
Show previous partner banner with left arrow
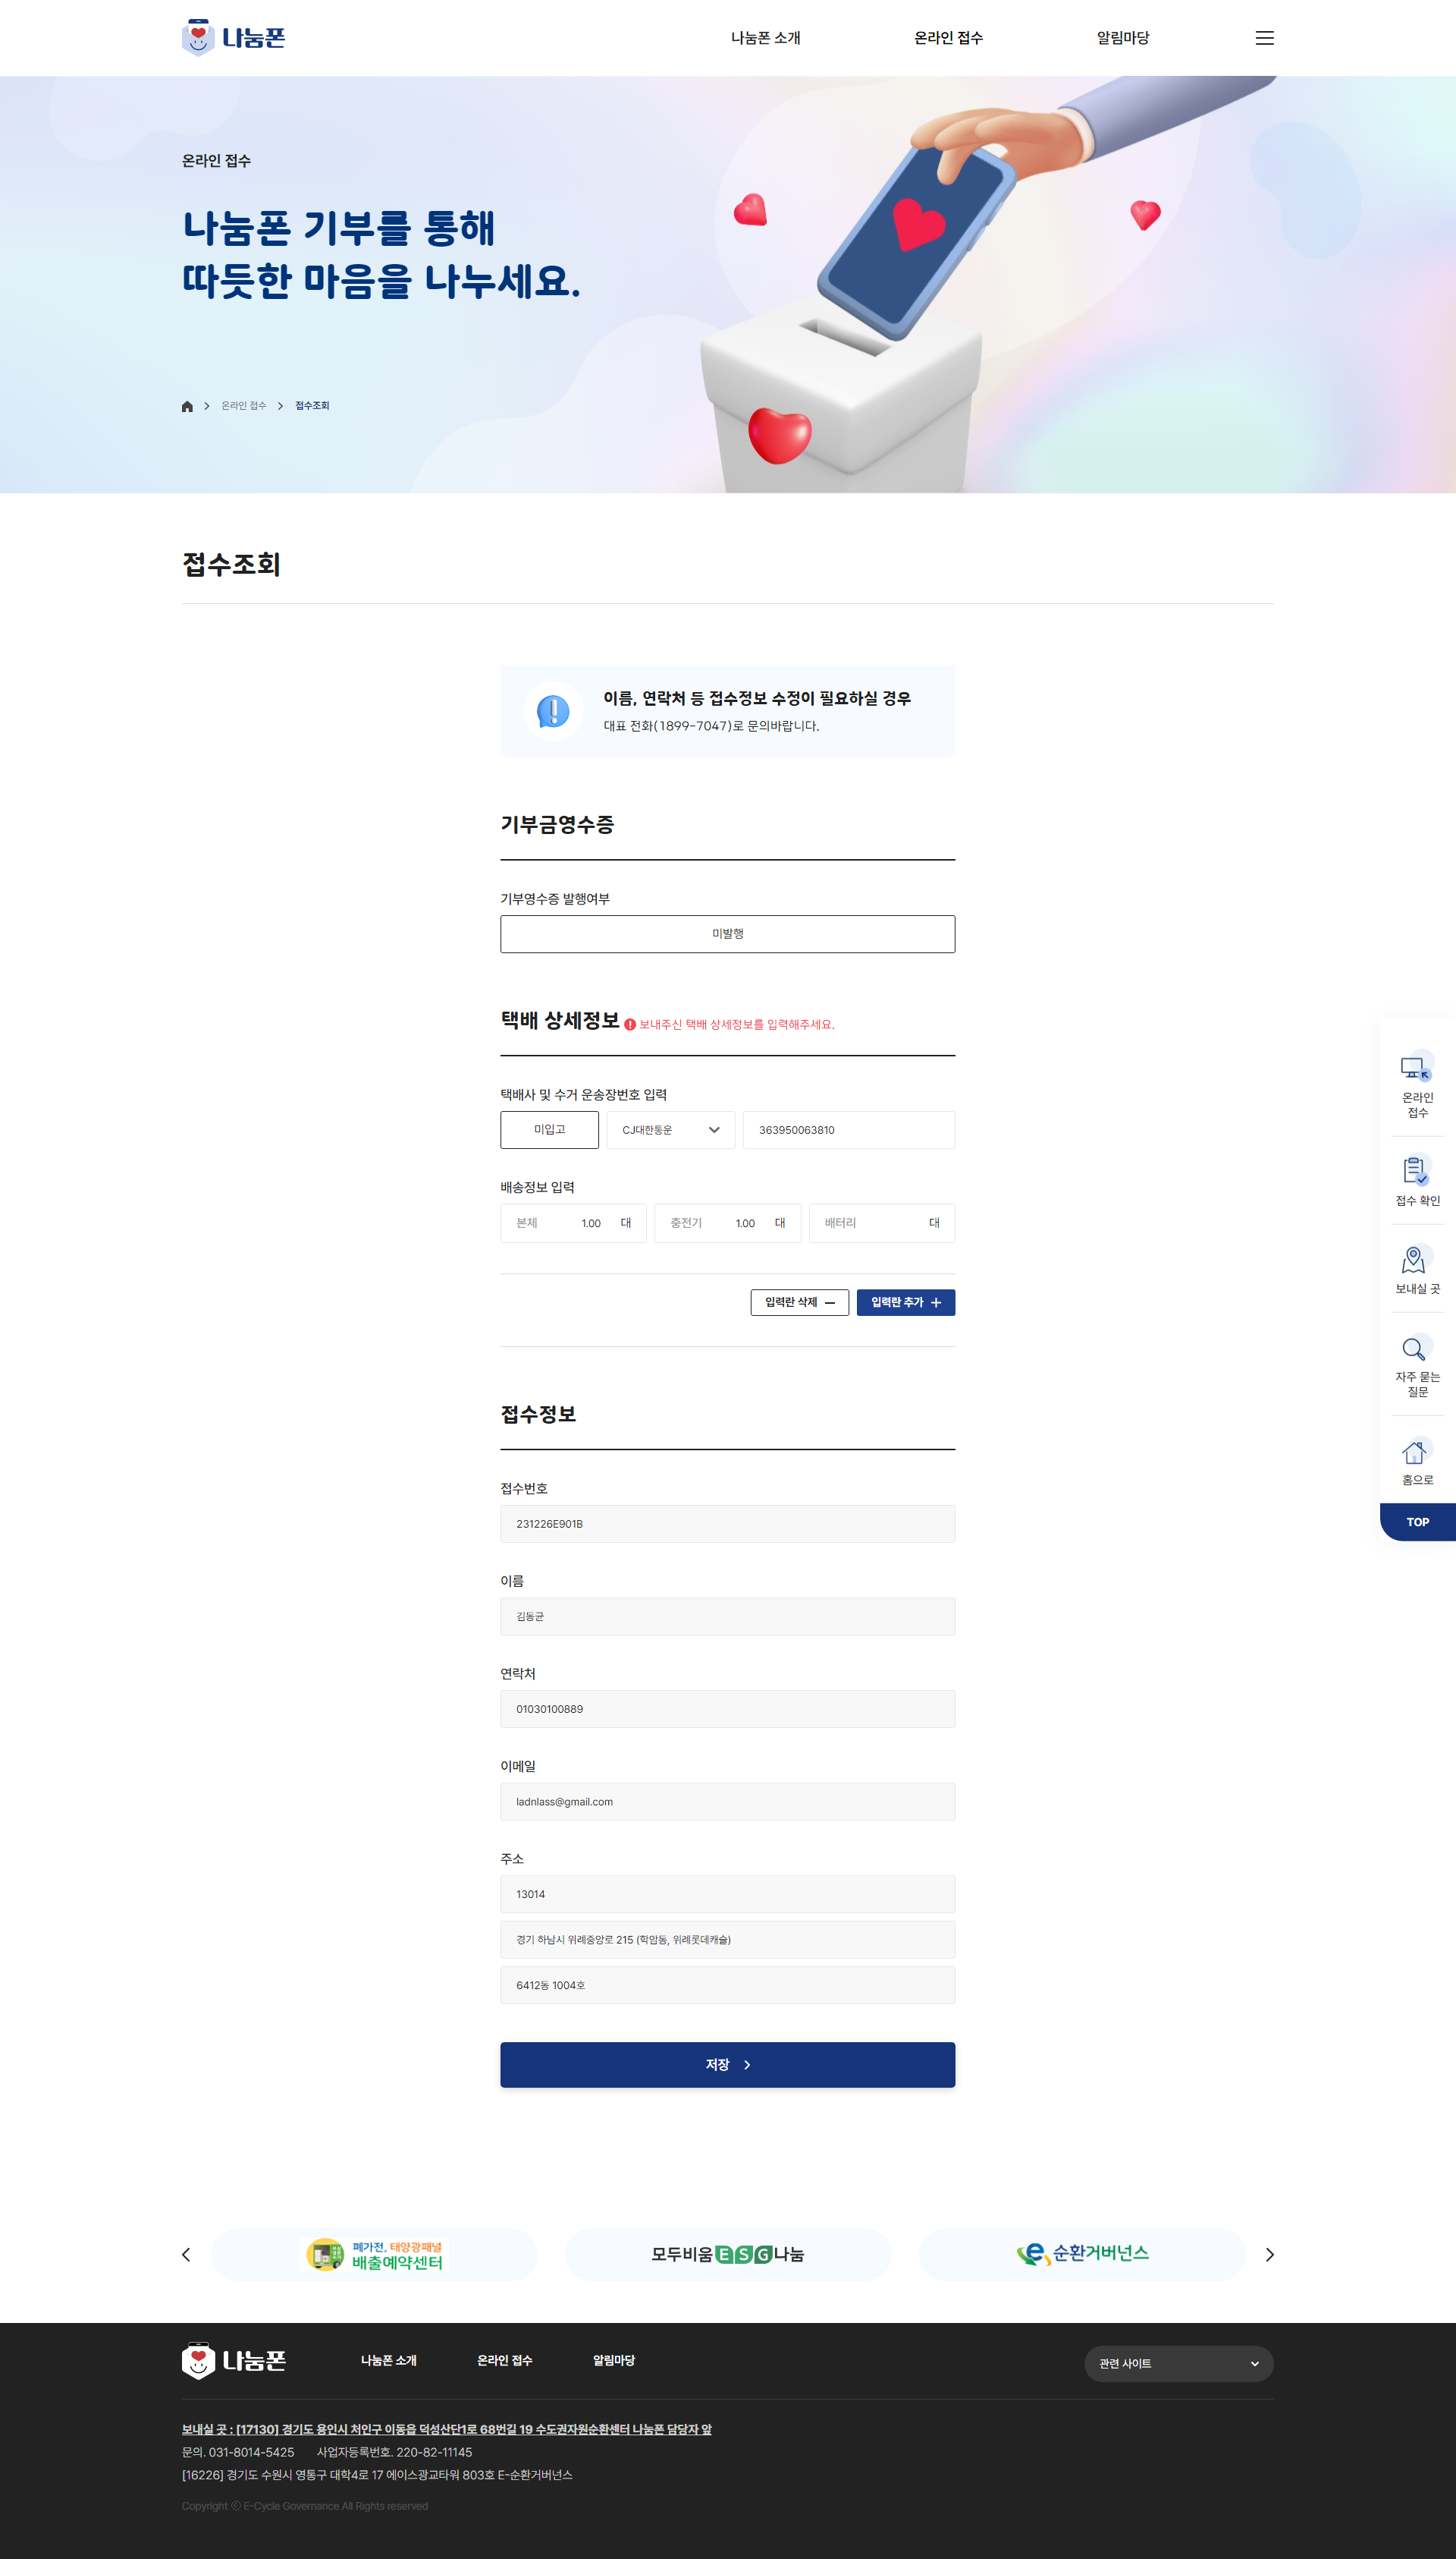[186, 2255]
